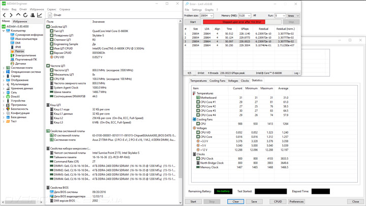Click the Системная плата tree icon

tap(8, 68)
